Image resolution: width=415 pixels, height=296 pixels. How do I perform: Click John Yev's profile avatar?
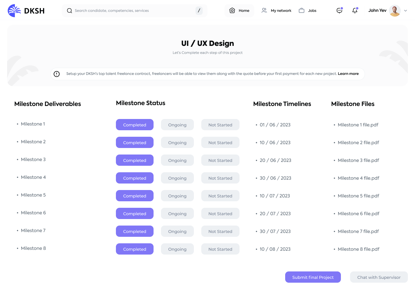pyautogui.click(x=395, y=11)
